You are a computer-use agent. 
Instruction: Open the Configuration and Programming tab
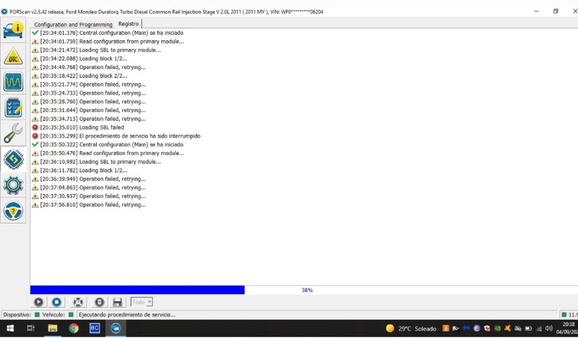pos(73,24)
